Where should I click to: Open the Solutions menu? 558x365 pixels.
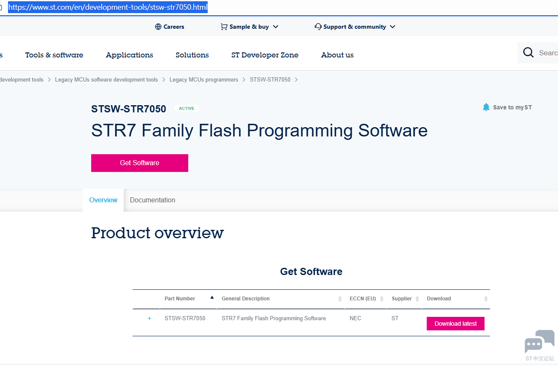(x=192, y=55)
